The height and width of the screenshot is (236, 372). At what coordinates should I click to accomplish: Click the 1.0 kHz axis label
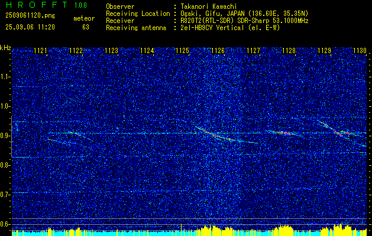5,106
